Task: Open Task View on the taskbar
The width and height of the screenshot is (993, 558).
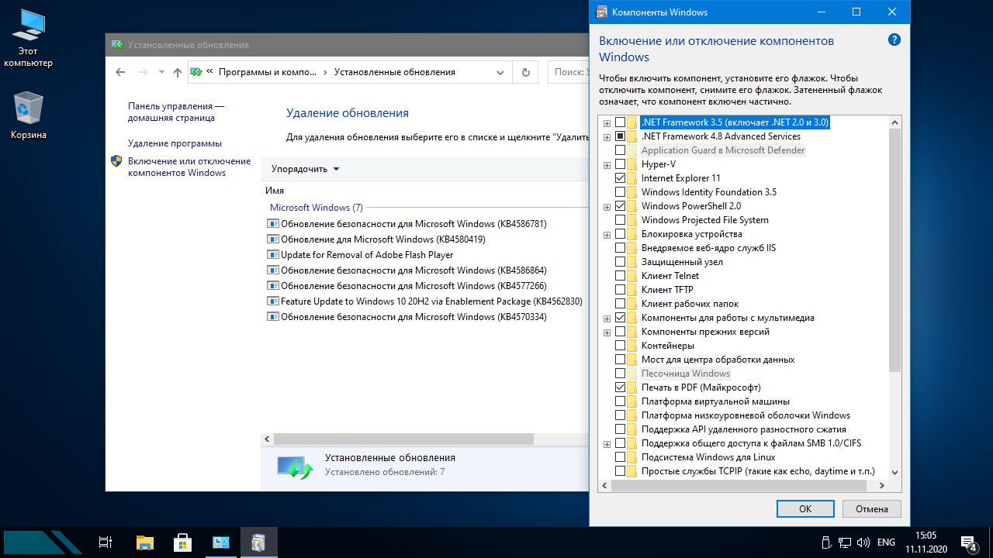Action: (106, 542)
